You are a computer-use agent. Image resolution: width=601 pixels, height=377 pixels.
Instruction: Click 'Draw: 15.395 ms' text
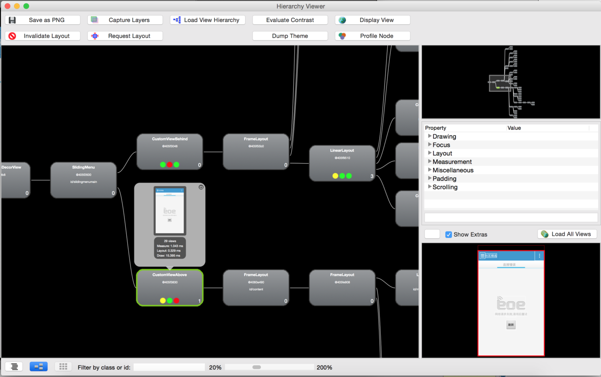pyautogui.click(x=169, y=256)
